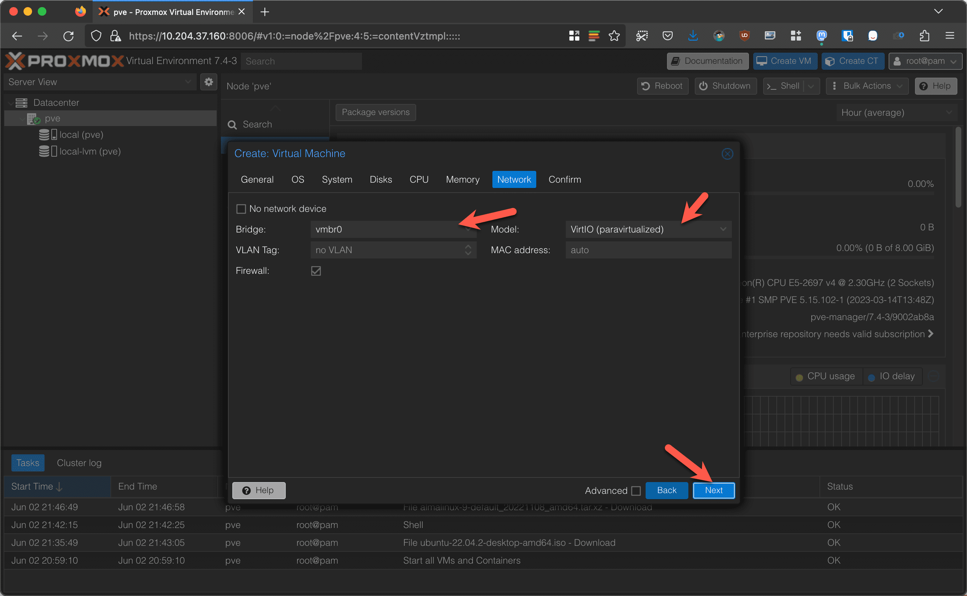
Task: Click the Back button
Action: tap(667, 490)
